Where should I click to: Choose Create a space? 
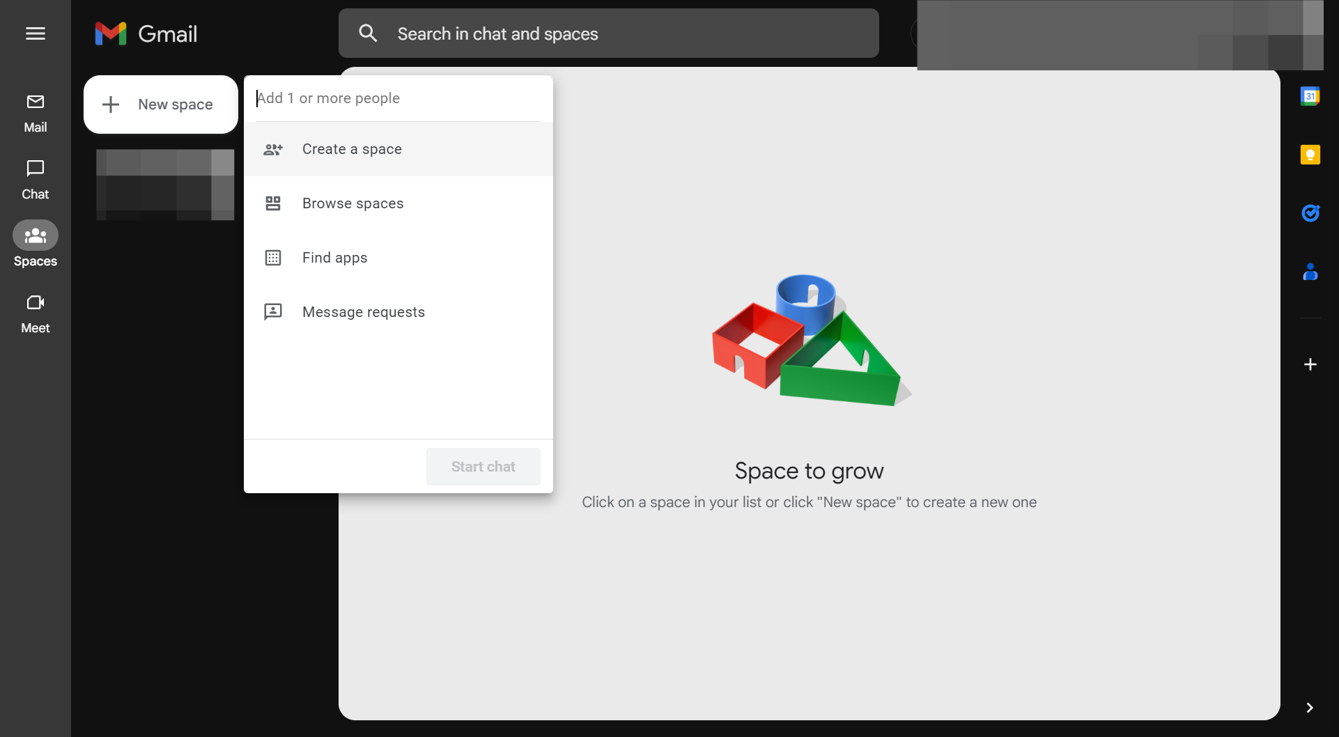point(398,149)
